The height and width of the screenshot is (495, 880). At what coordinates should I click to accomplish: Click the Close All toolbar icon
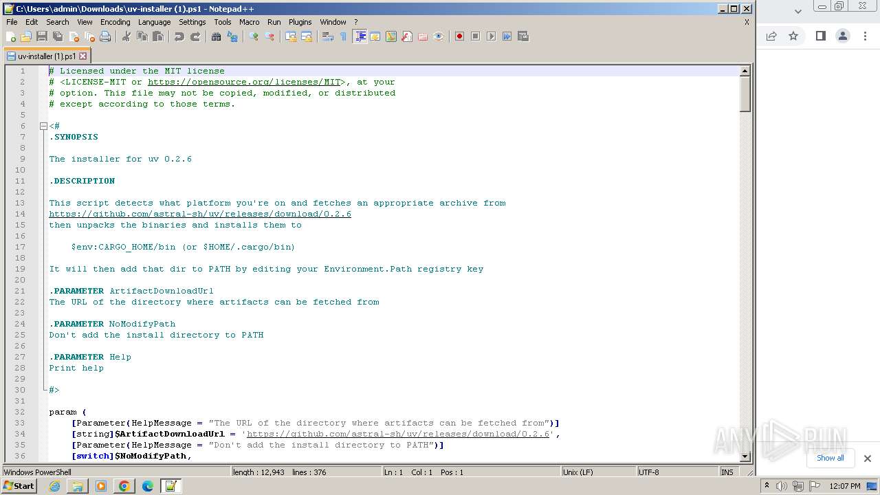point(89,36)
